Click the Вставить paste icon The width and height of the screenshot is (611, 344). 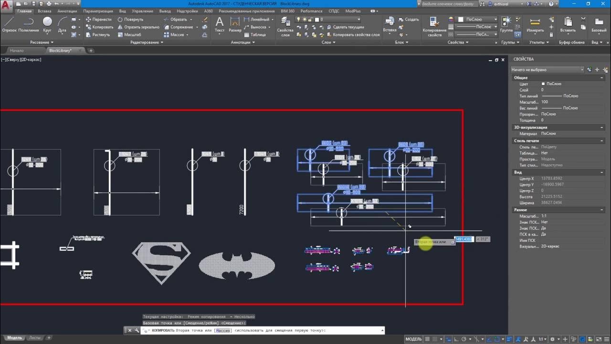(568, 25)
